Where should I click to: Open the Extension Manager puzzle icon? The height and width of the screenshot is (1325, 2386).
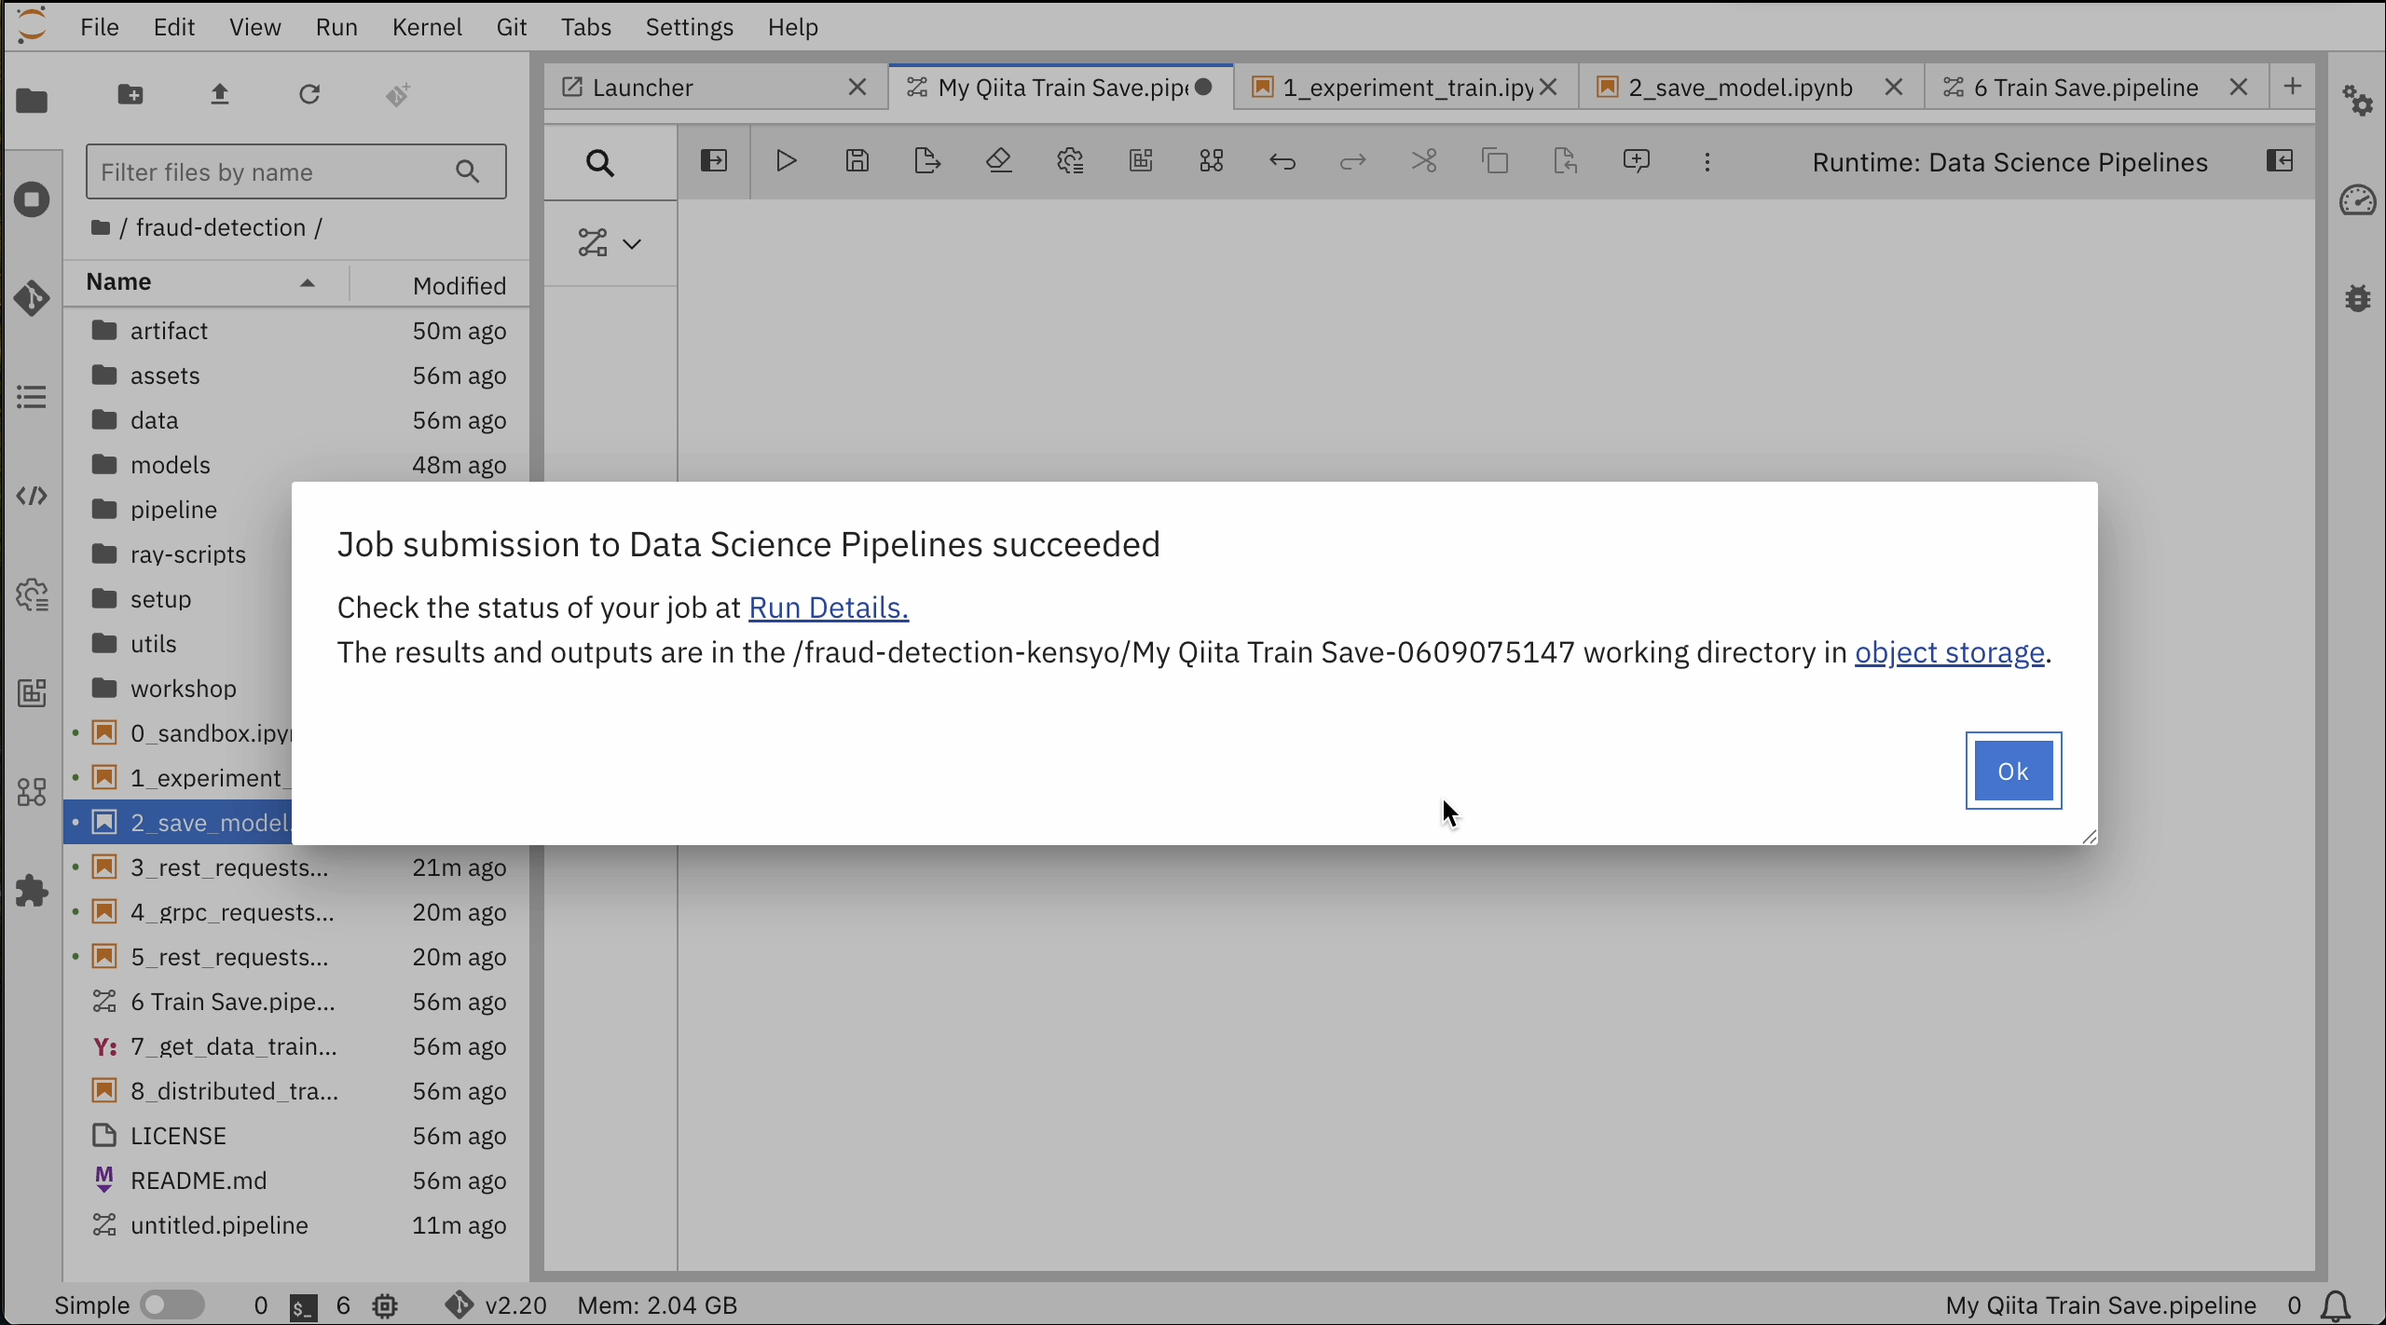tap(32, 892)
